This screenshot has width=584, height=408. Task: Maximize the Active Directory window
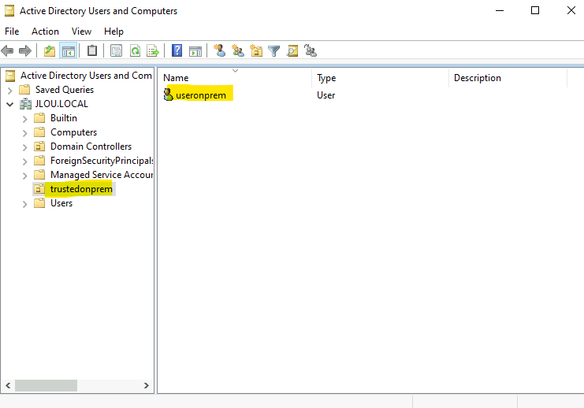[535, 10]
